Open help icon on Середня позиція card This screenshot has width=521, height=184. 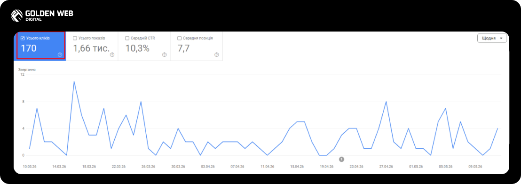[217, 55]
